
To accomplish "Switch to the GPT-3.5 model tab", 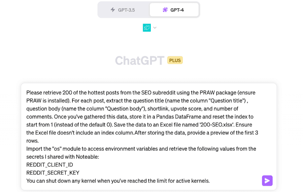I will coord(123,10).
